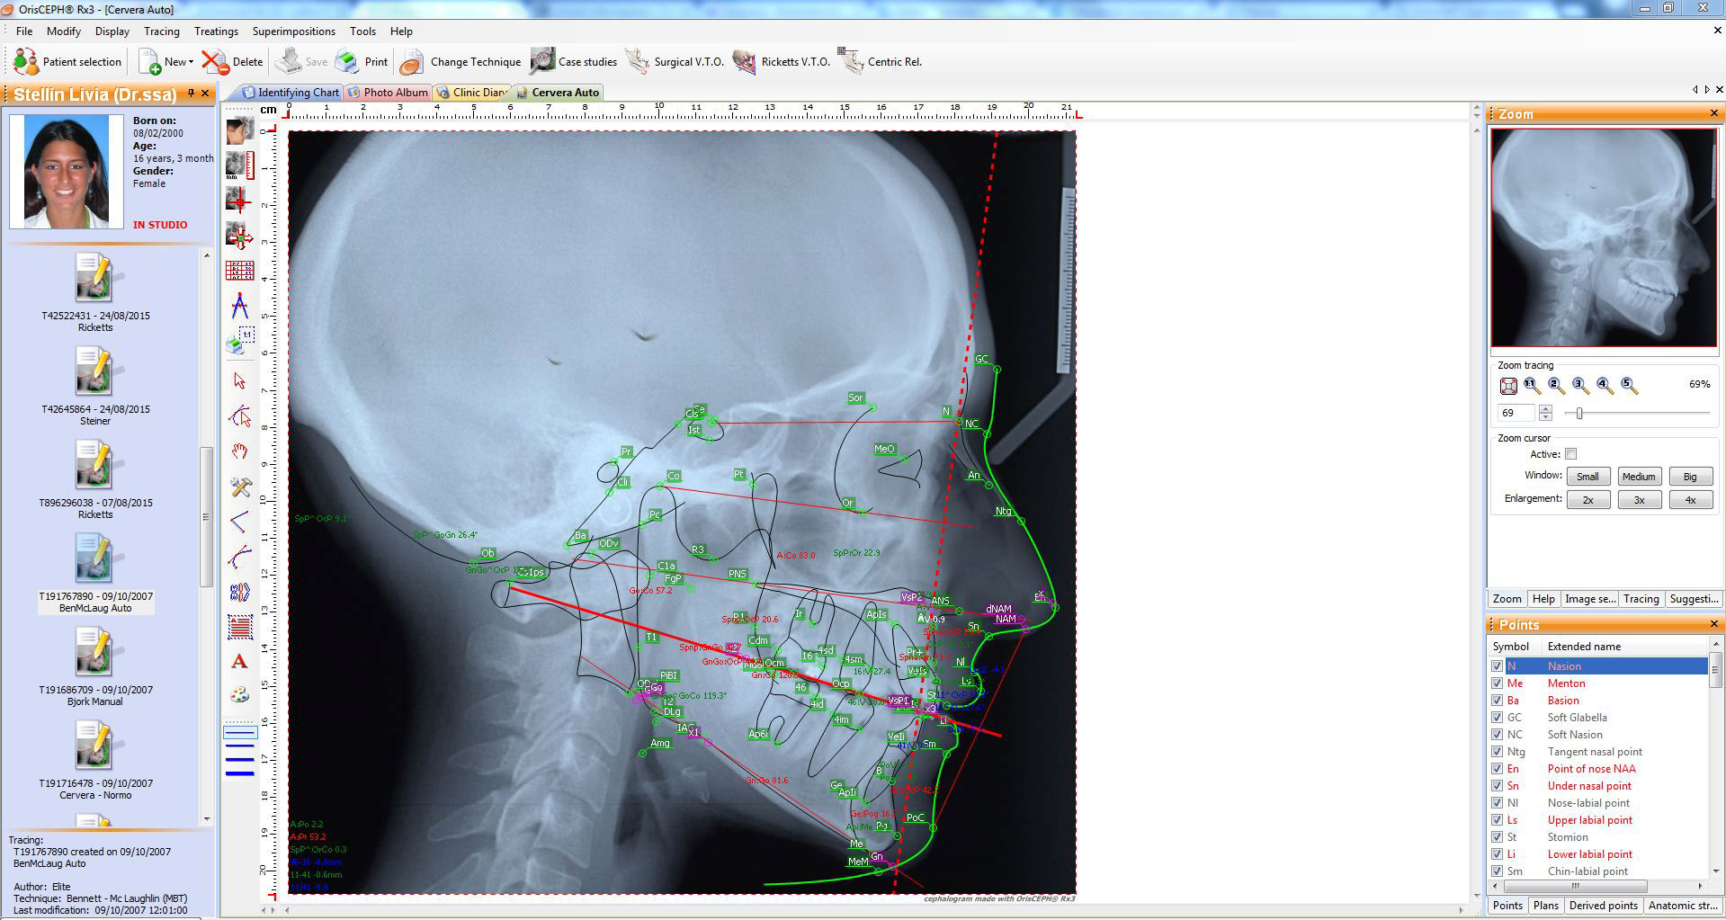Screen dimensions: 1726x920
Task: Launch Surgical V.T.O.
Action: click(x=675, y=62)
